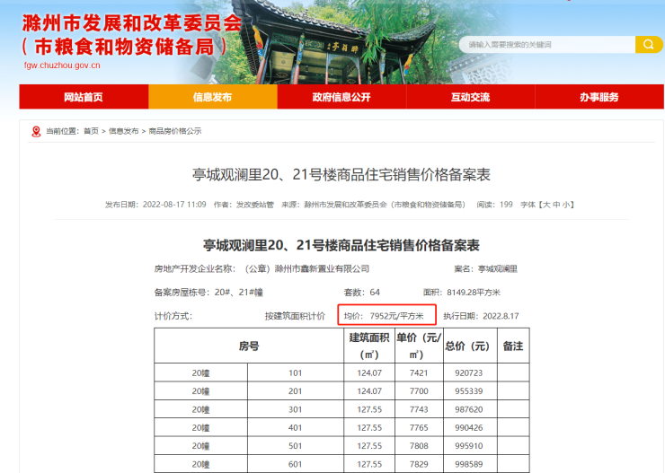665x473 pixels.
Task: Click the yellow search magnifier button
Action: click(x=649, y=45)
